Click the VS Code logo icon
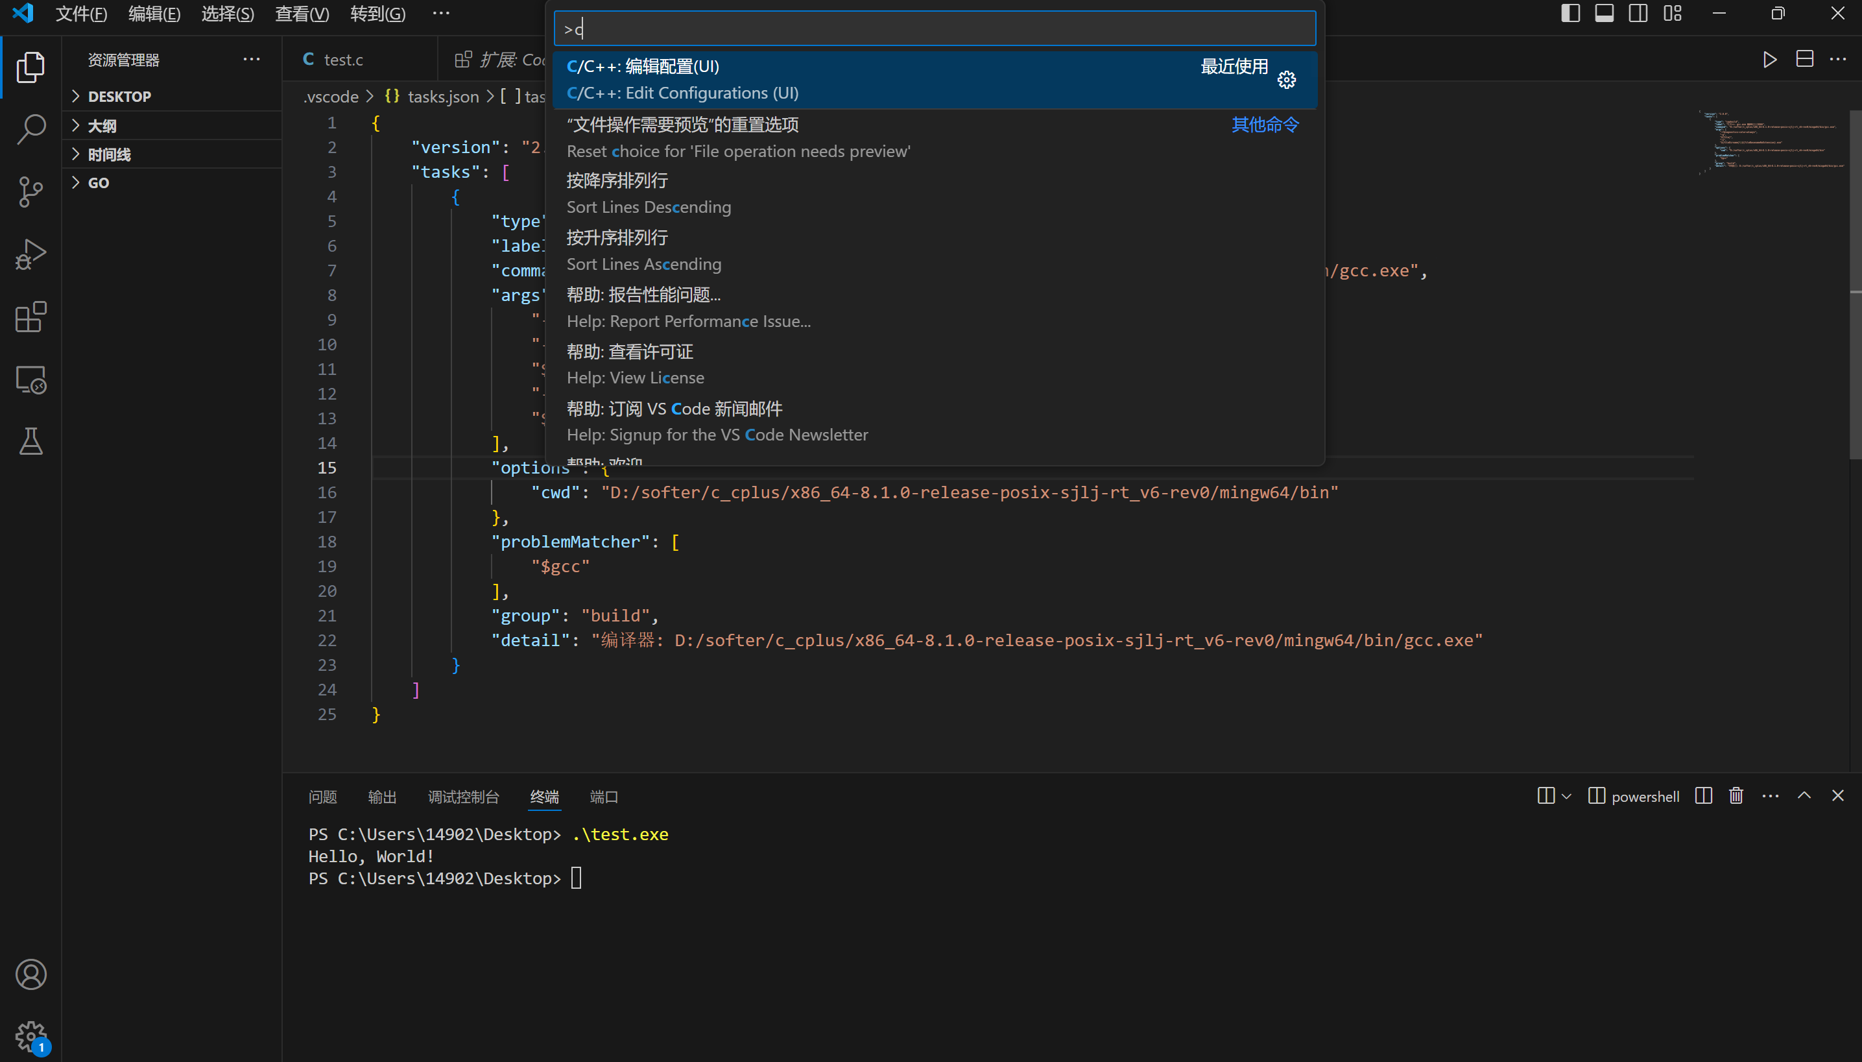 [x=23, y=13]
